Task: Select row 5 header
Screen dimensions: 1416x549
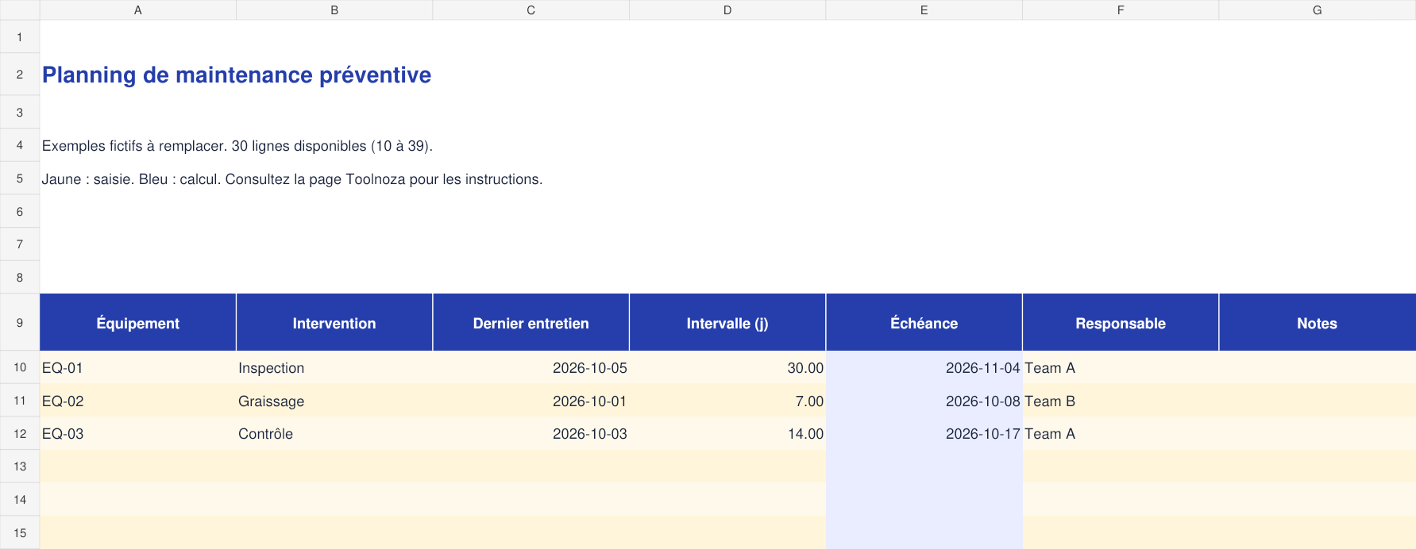Action: point(20,179)
